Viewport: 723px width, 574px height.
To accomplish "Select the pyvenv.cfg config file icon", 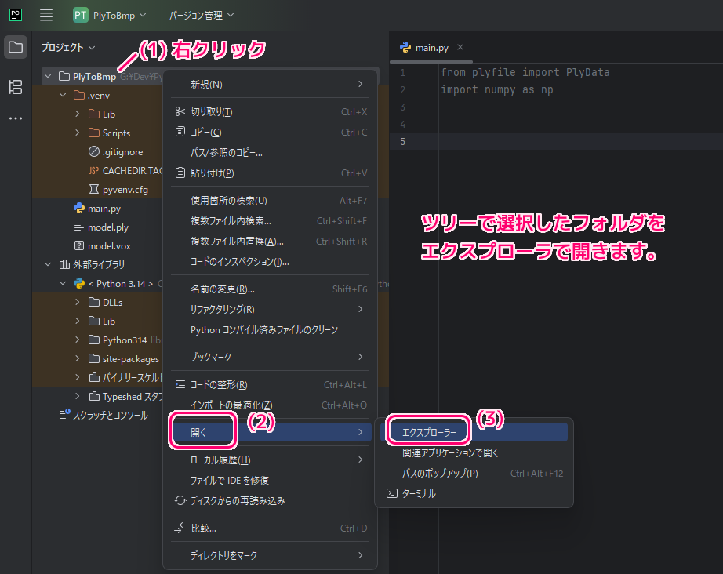I will (93, 189).
